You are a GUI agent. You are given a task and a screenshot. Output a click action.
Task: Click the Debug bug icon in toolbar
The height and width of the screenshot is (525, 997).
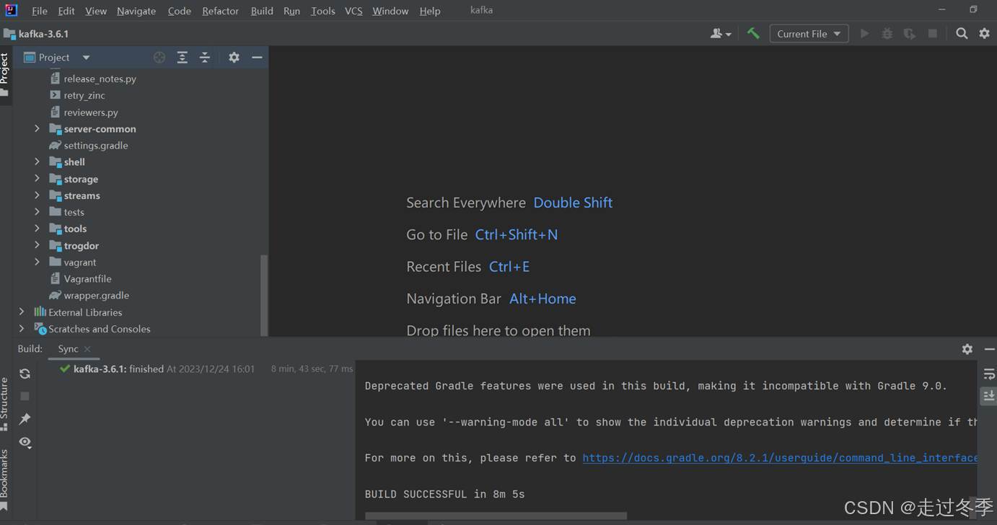pos(887,33)
